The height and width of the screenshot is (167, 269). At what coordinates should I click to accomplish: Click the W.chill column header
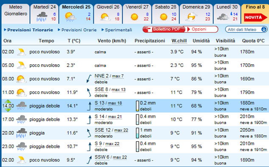pyautogui.click(x=179, y=41)
